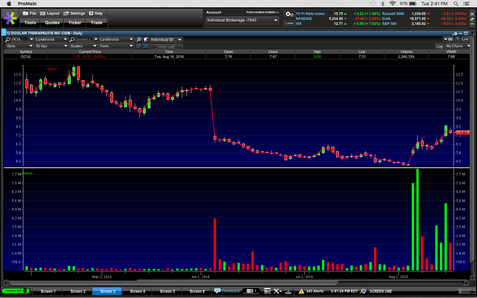
Task: Switch to the Screen 4 tab
Action: (137, 291)
